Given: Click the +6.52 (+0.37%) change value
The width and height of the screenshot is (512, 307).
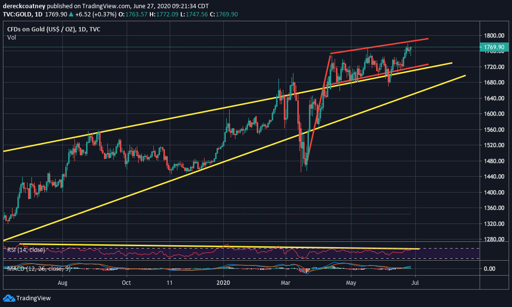Looking at the screenshot, I should pos(96,14).
